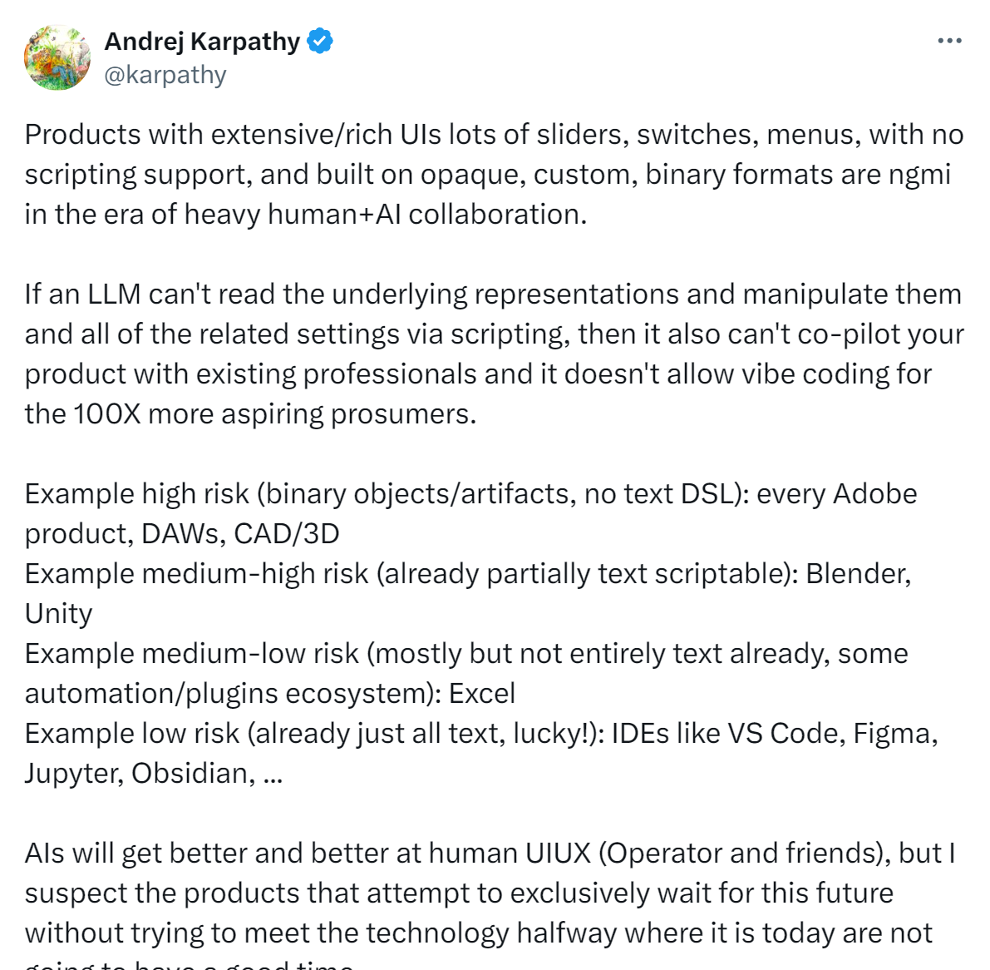
Task: Click the "Example low risk" line
Action: pyautogui.click(x=482, y=753)
